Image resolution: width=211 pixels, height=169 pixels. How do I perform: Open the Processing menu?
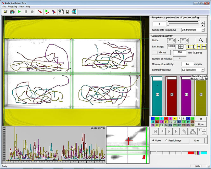point(12,6)
